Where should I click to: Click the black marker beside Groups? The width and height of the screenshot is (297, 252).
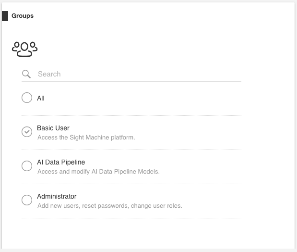(5, 16)
